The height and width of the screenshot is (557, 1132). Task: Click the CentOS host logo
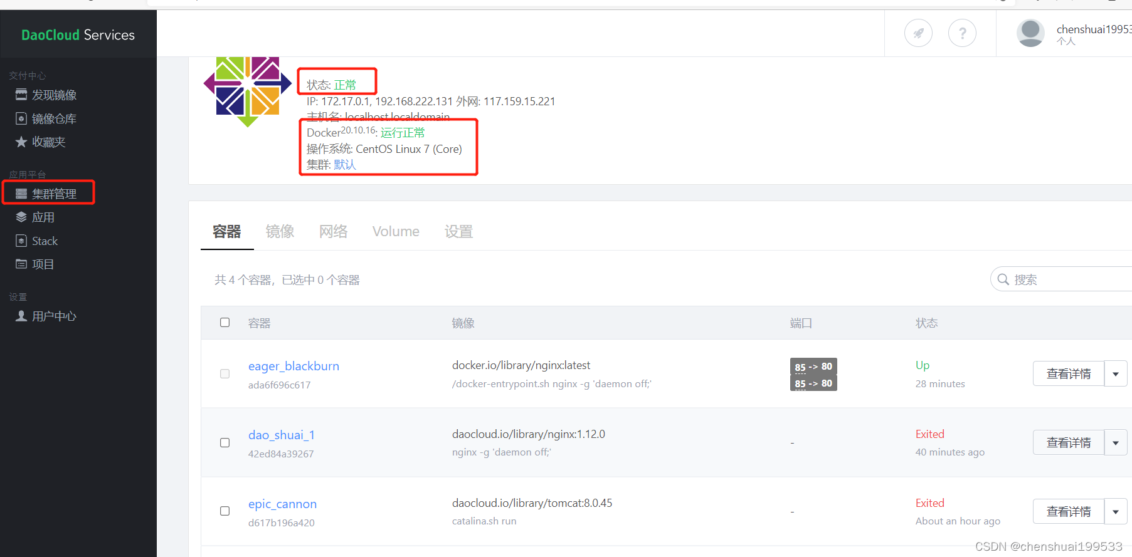[248, 91]
